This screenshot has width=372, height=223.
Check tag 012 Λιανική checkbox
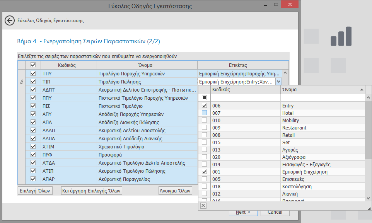tap(204, 194)
